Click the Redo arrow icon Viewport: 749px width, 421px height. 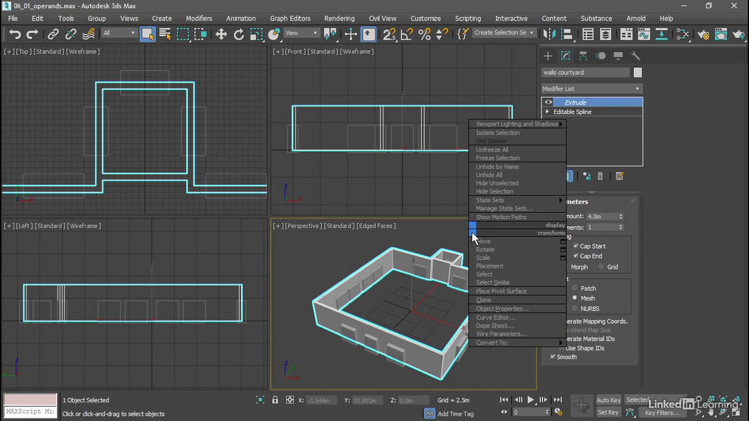click(x=33, y=34)
